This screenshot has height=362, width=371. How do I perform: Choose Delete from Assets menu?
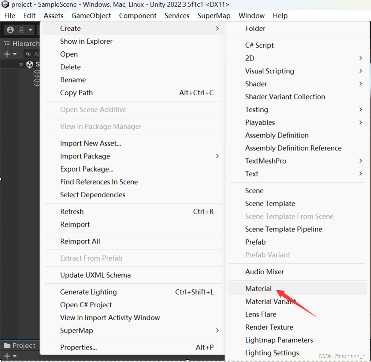point(133,67)
